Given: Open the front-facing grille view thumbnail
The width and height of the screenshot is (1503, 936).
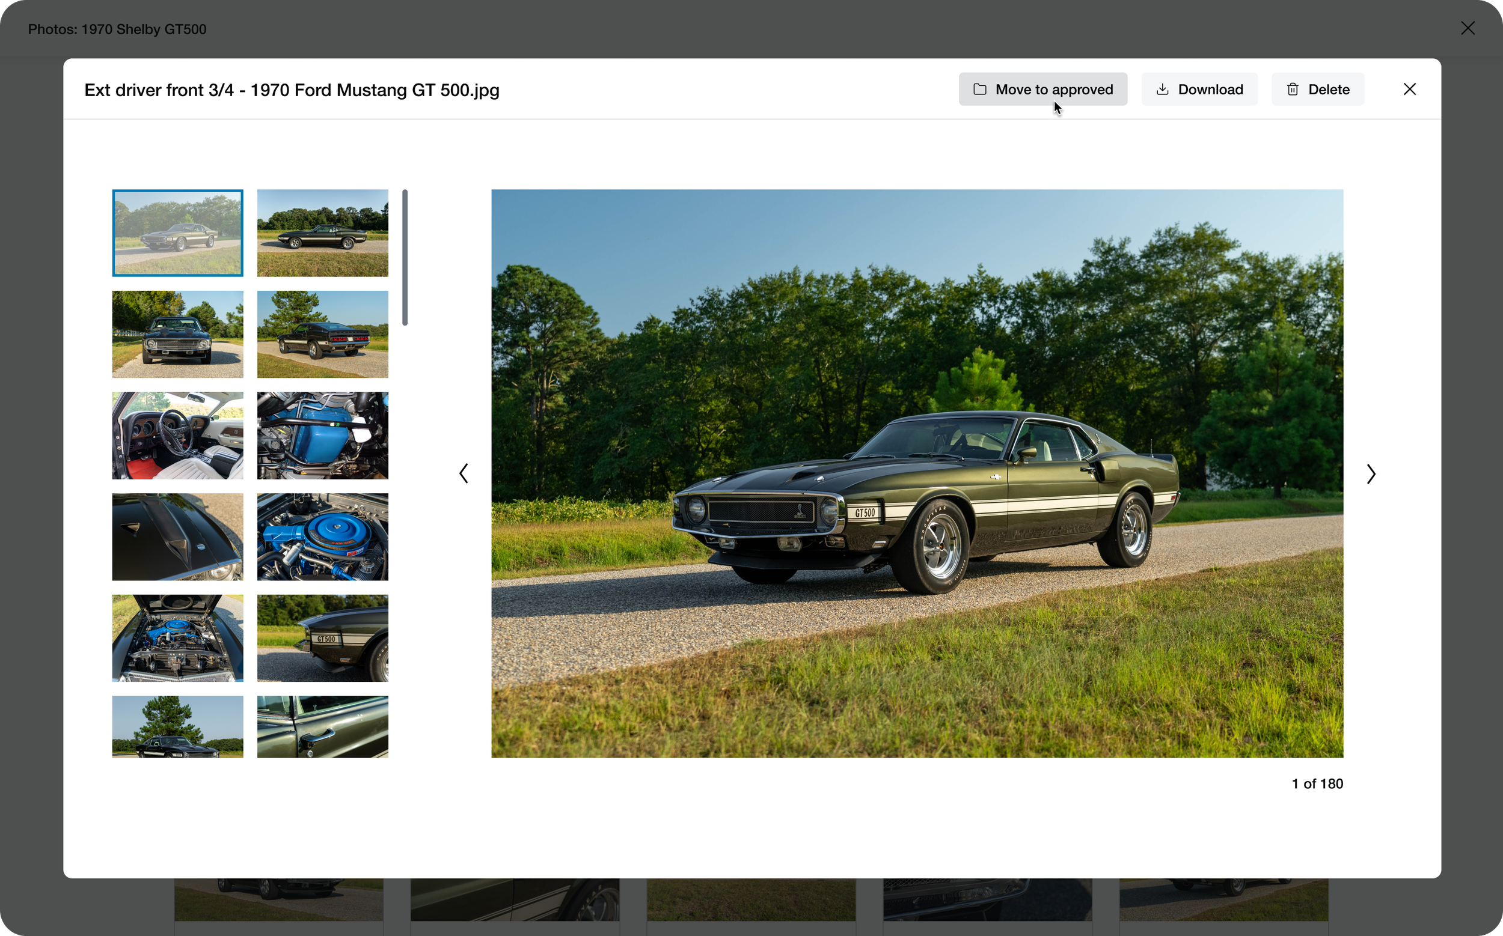Looking at the screenshot, I should pyautogui.click(x=178, y=334).
